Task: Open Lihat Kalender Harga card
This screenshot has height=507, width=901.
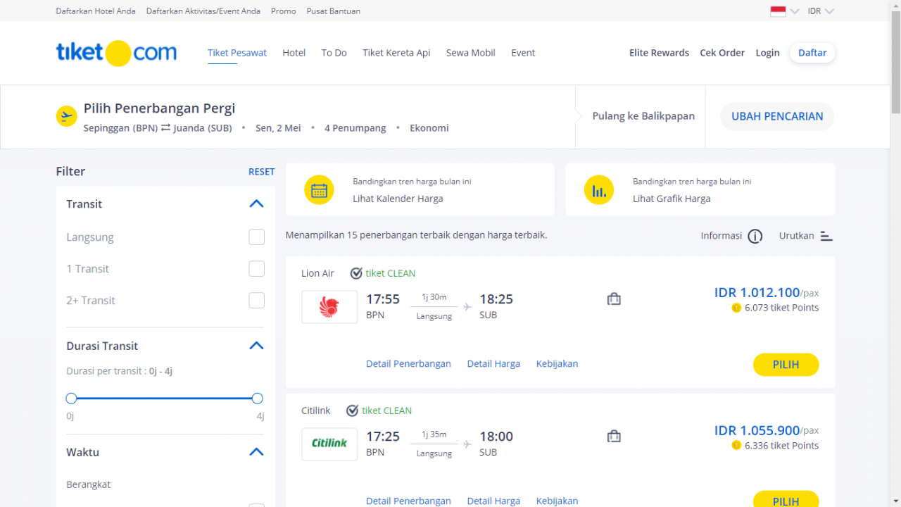Action: 420,189
